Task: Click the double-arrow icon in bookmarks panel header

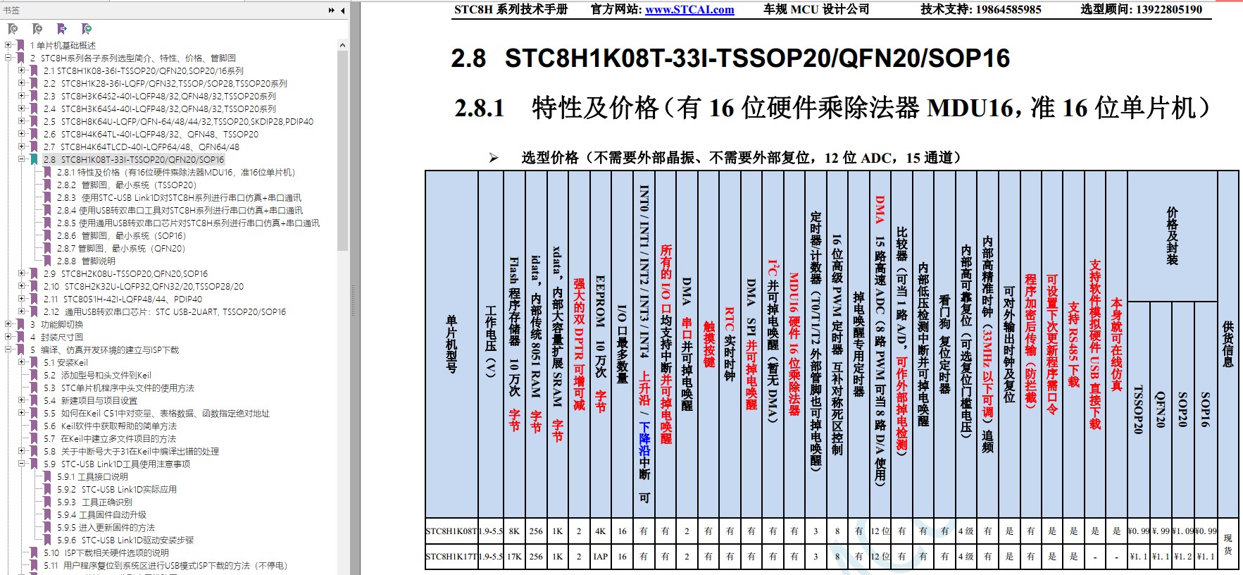Action: tap(332, 11)
